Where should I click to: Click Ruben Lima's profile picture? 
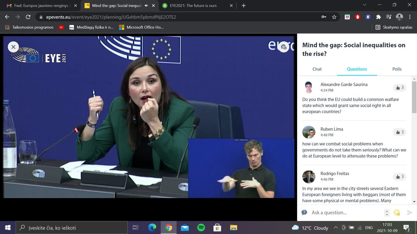click(x=309, y=132)
